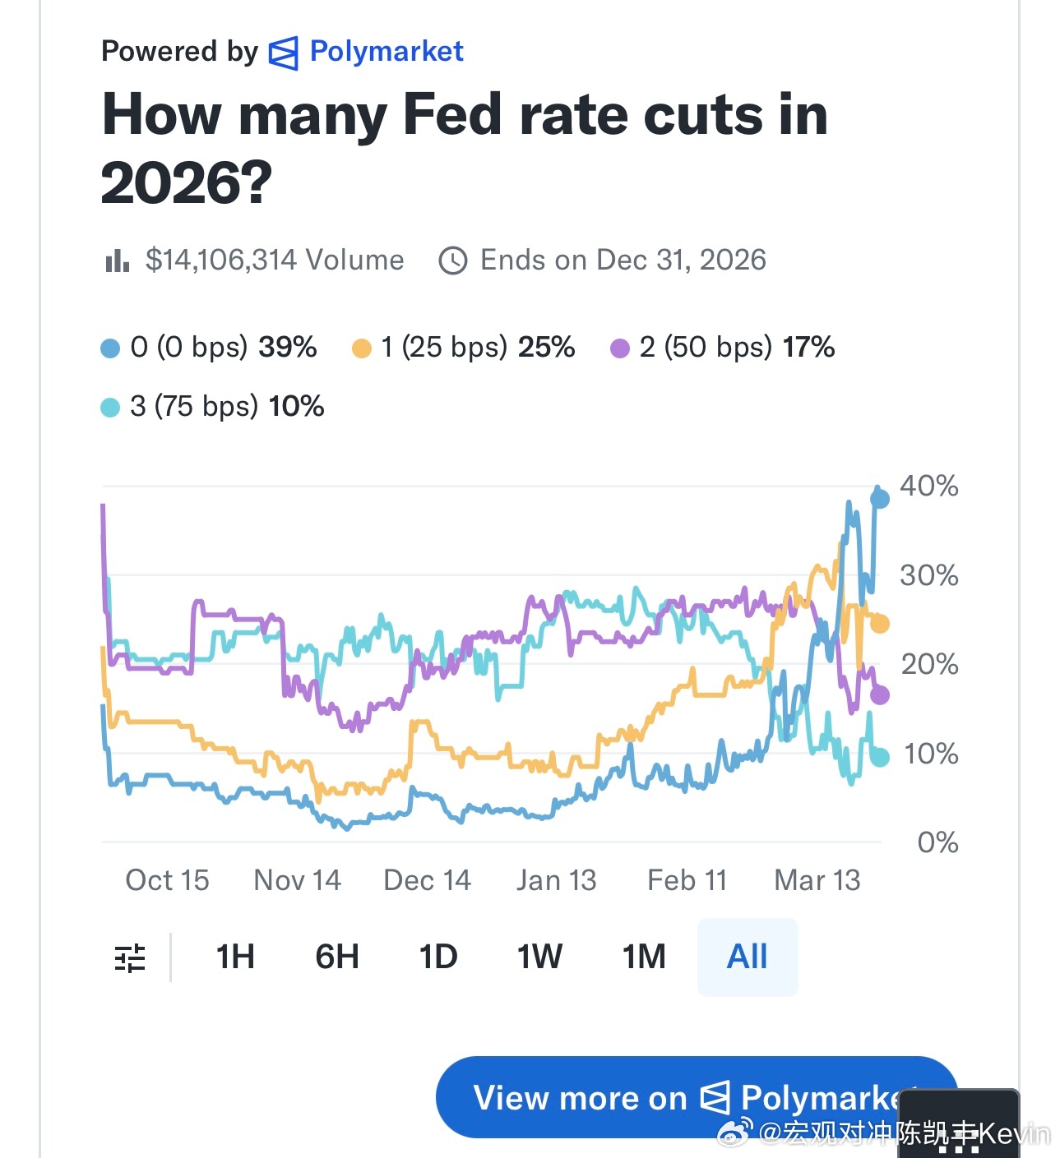Click the Weibo logo in the watermark
1060x1158 pixels.
[x=734, y=1133]
